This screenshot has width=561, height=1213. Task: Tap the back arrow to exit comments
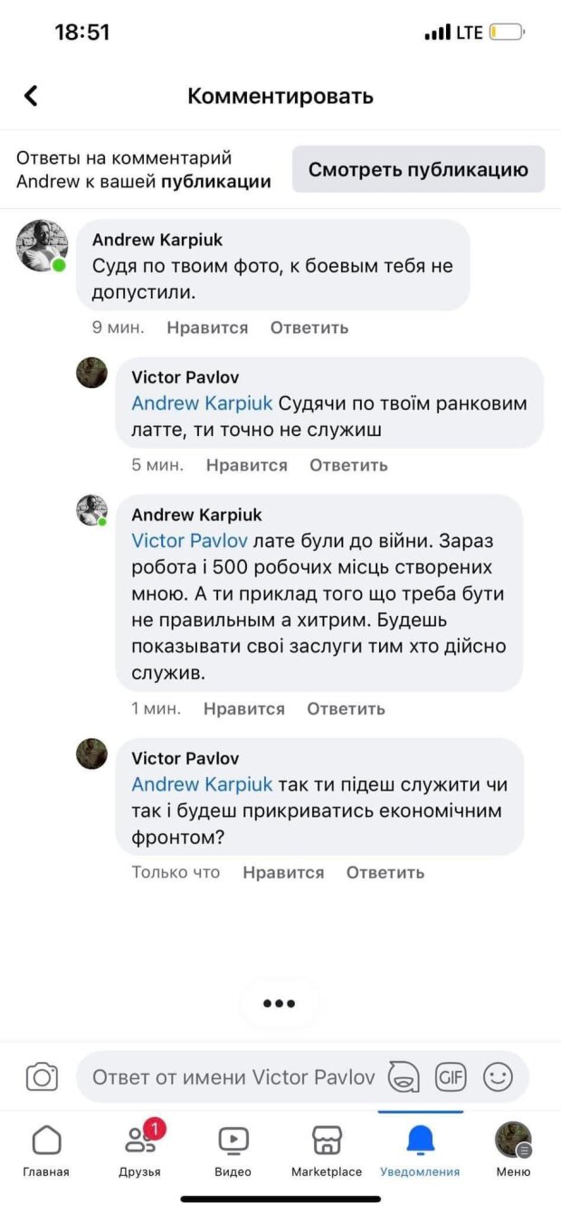point(32,96)
